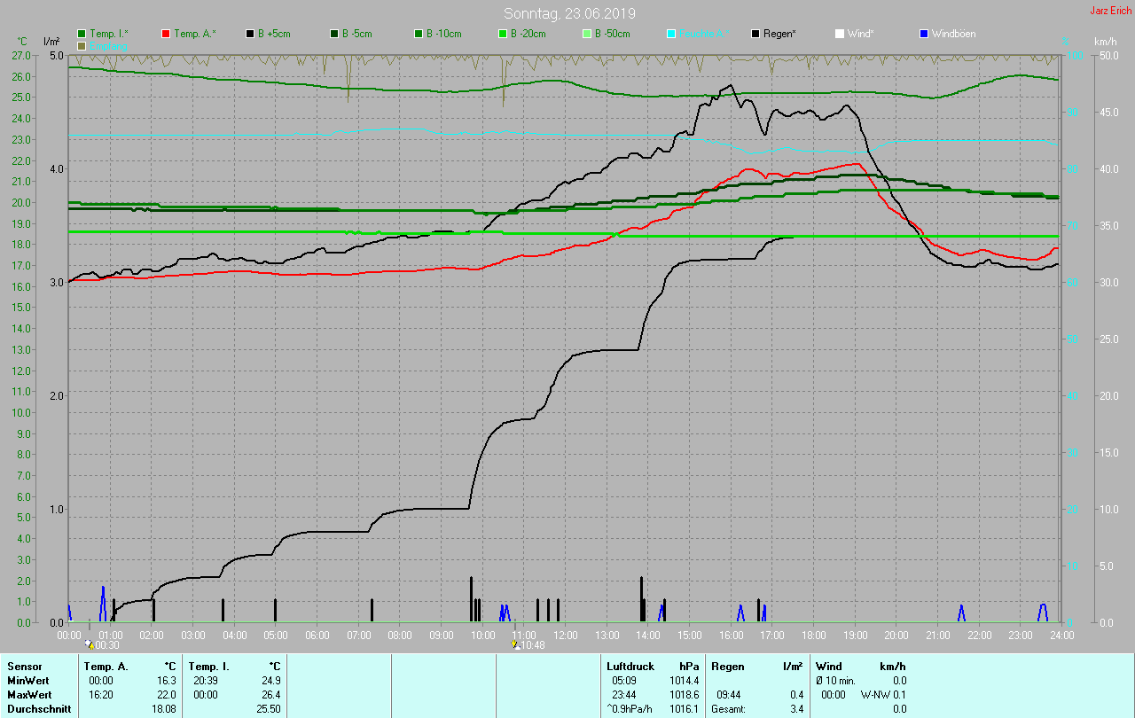Click the 12:00 label on the time axis
Viewport: 1135px width, 718px height.
pos(566,636)
